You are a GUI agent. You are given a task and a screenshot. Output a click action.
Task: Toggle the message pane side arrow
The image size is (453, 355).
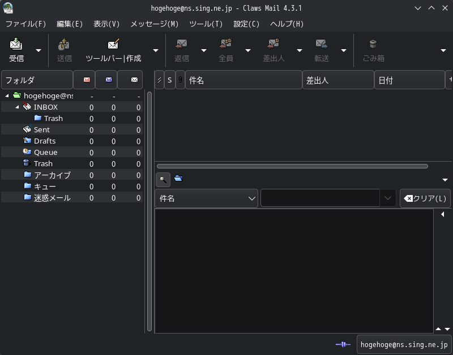click(442, 215)
